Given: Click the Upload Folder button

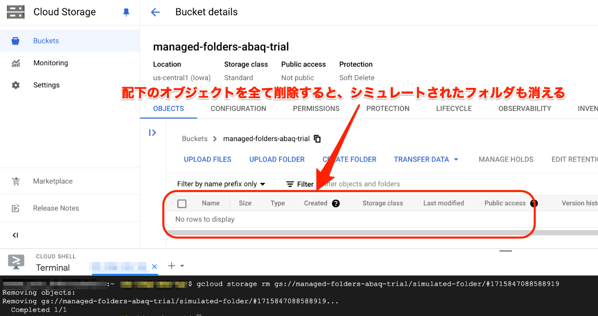Looking at the screenshot, I should tap(277, 159).
